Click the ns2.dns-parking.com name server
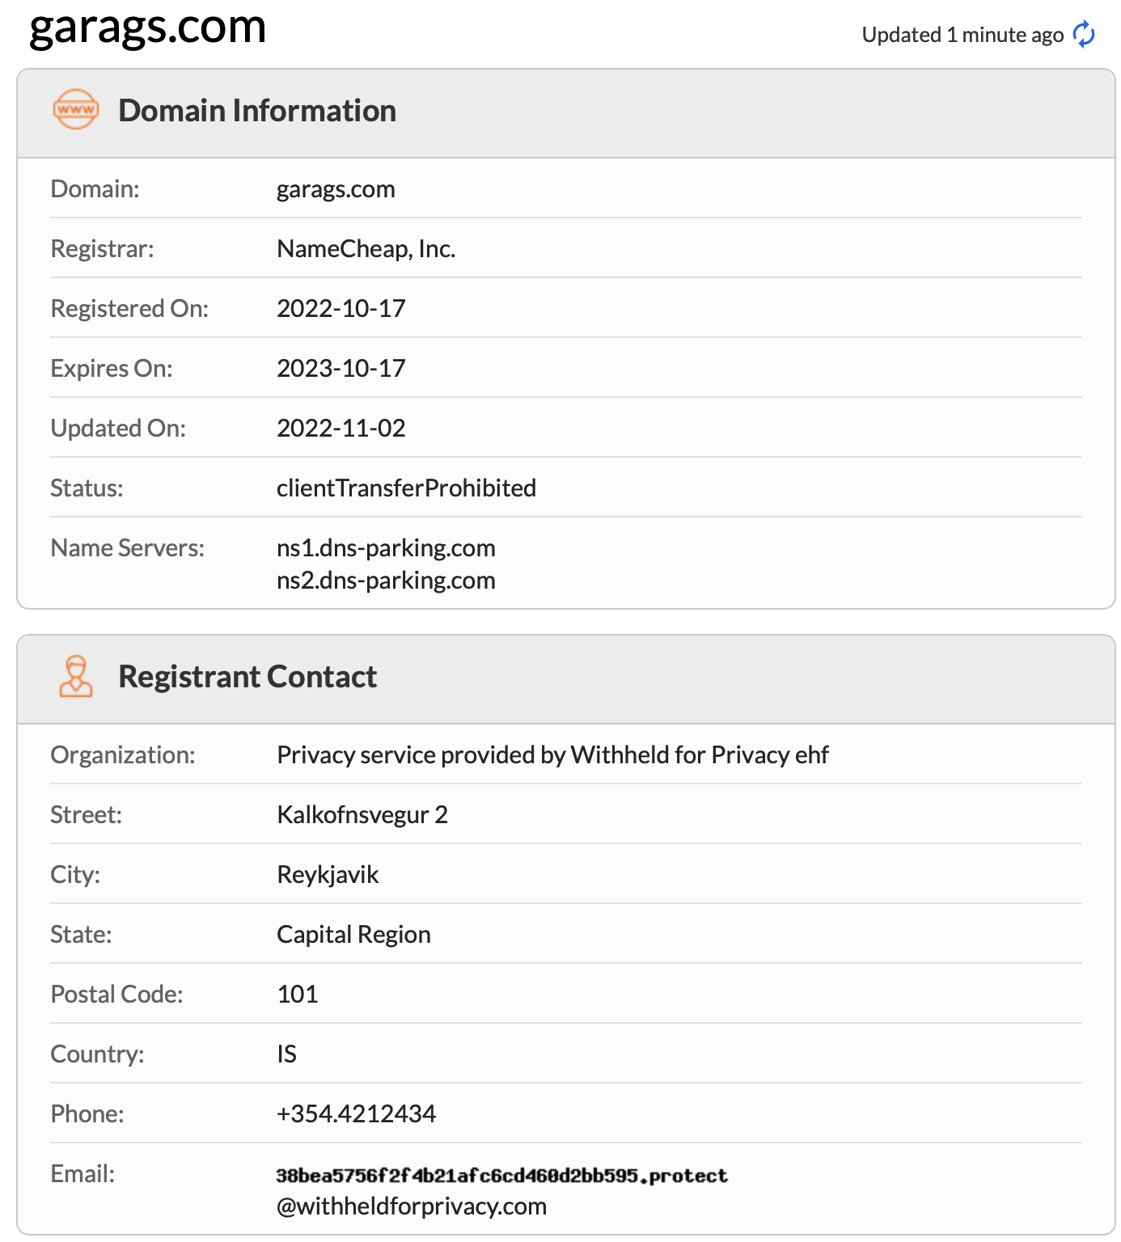Screen dimensions: 1121x1242 point(386,581)
